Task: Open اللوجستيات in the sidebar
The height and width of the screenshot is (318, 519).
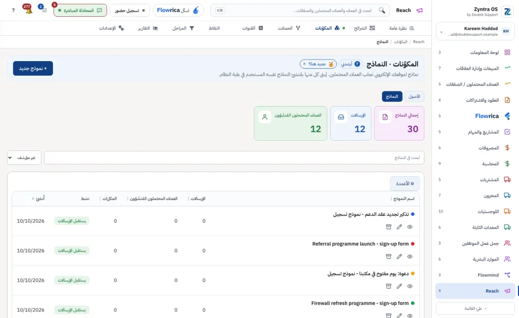Action: tap(475, 211)
